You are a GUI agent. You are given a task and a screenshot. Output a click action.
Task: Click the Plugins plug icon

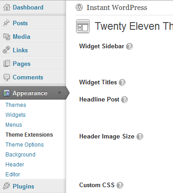coord(6,186)
